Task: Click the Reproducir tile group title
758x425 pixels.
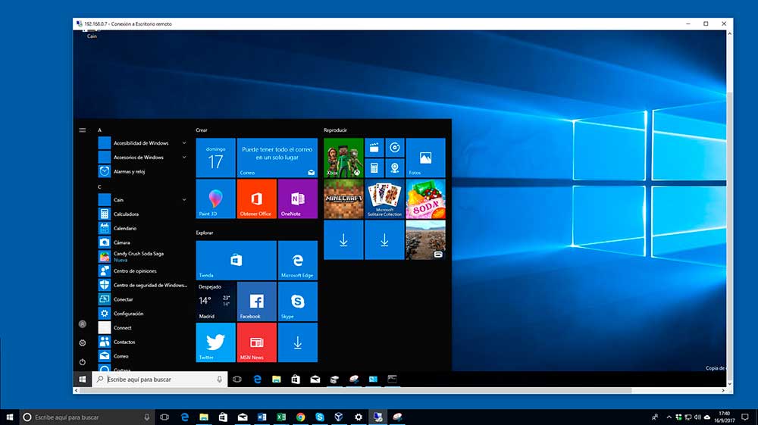Action: coord(336,130)
